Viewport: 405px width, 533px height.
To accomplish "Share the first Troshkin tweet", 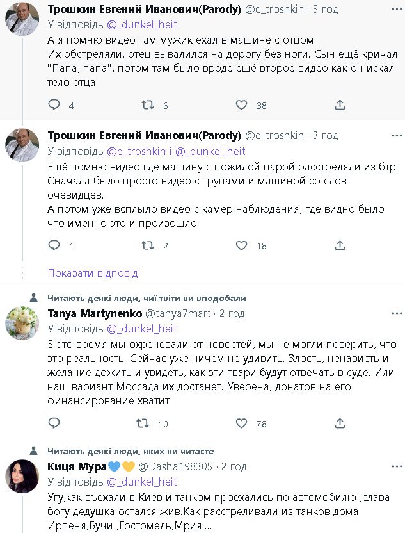I will point(340,105).
